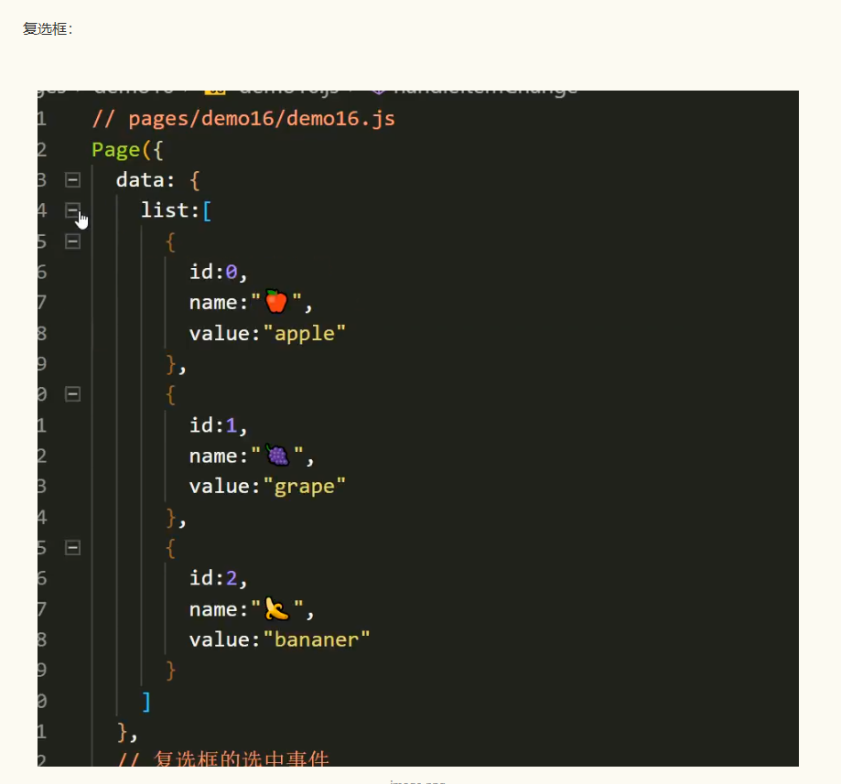Collapse the list array fold marker
The height and width of the screenshot is (784, 841).
(72, 210)
